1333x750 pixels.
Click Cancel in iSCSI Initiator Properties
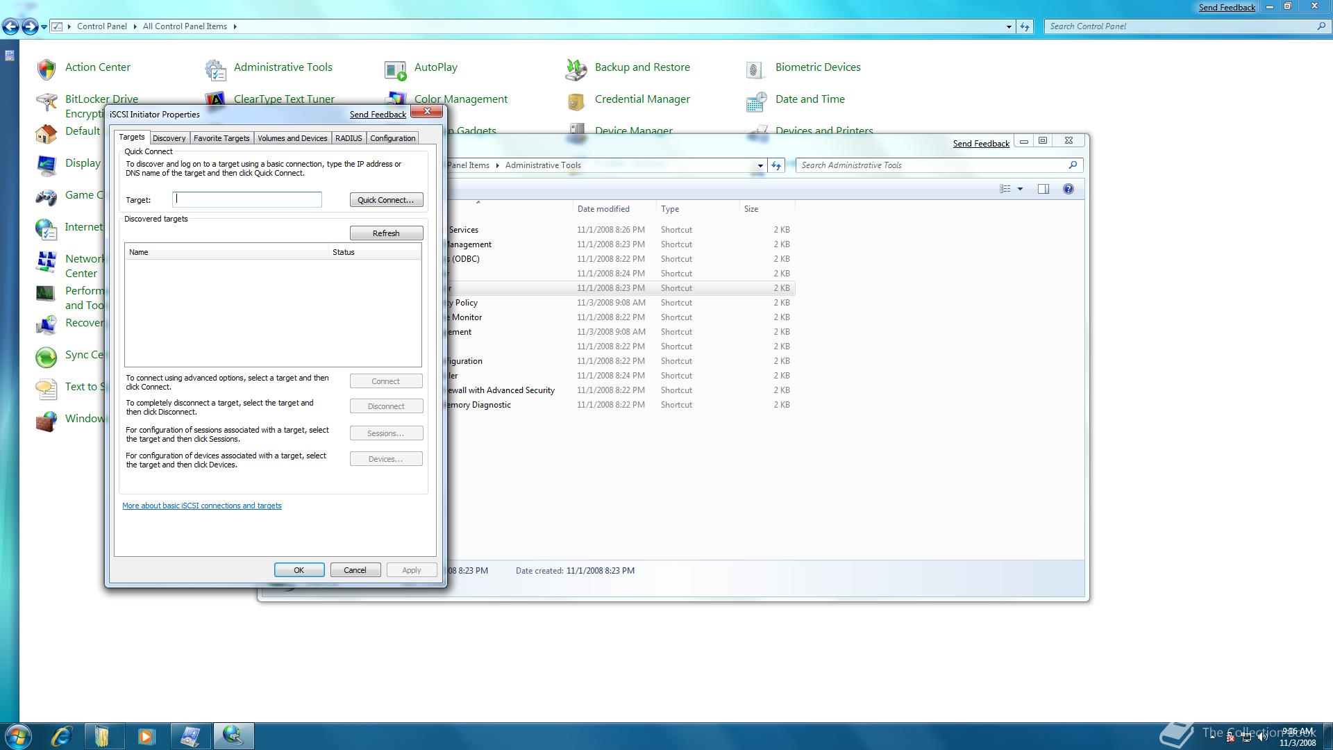(x=355, y=570)
